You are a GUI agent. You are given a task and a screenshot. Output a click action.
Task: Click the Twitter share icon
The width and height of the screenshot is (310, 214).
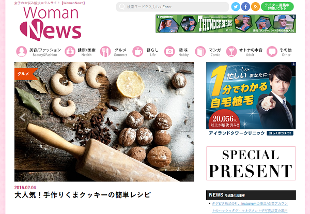tap(236, 7)
